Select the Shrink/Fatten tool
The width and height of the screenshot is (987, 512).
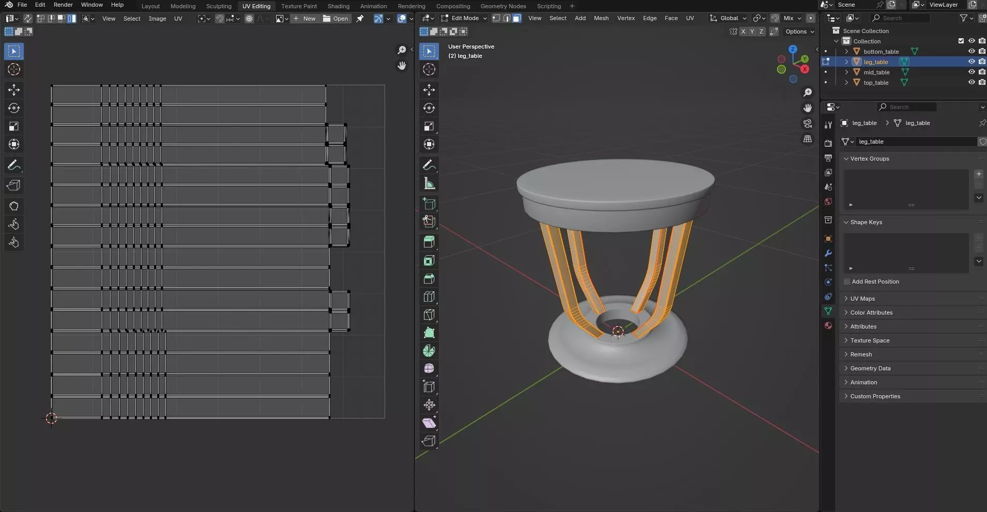point(429,405)
